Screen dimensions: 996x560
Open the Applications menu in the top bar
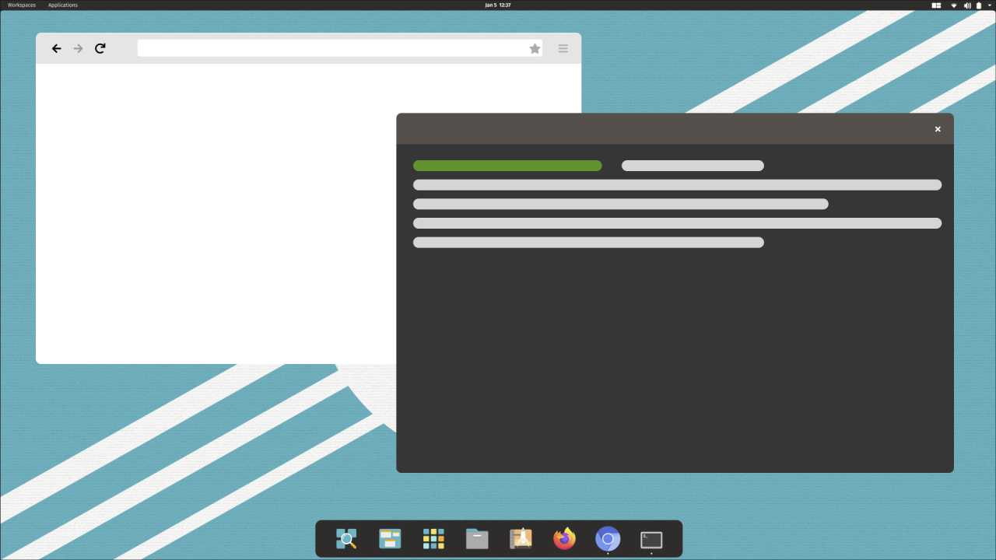tap(63, 5)
